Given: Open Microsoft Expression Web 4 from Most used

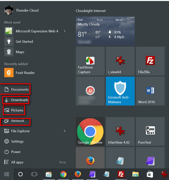Looking at the screenshot, I should [31, 31].
